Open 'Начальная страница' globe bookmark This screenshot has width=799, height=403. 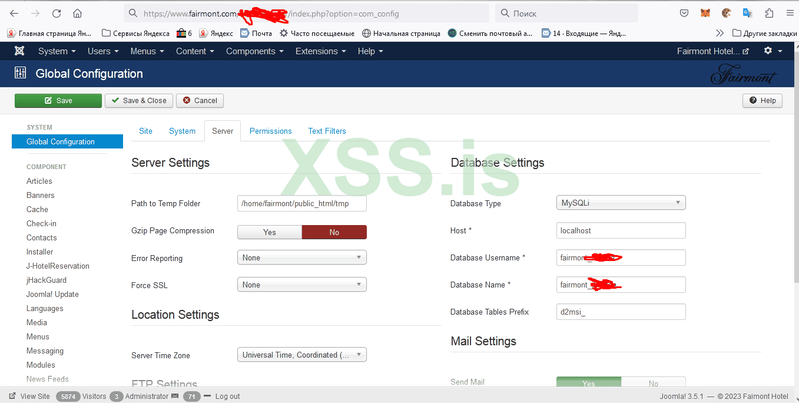point(401,33)
